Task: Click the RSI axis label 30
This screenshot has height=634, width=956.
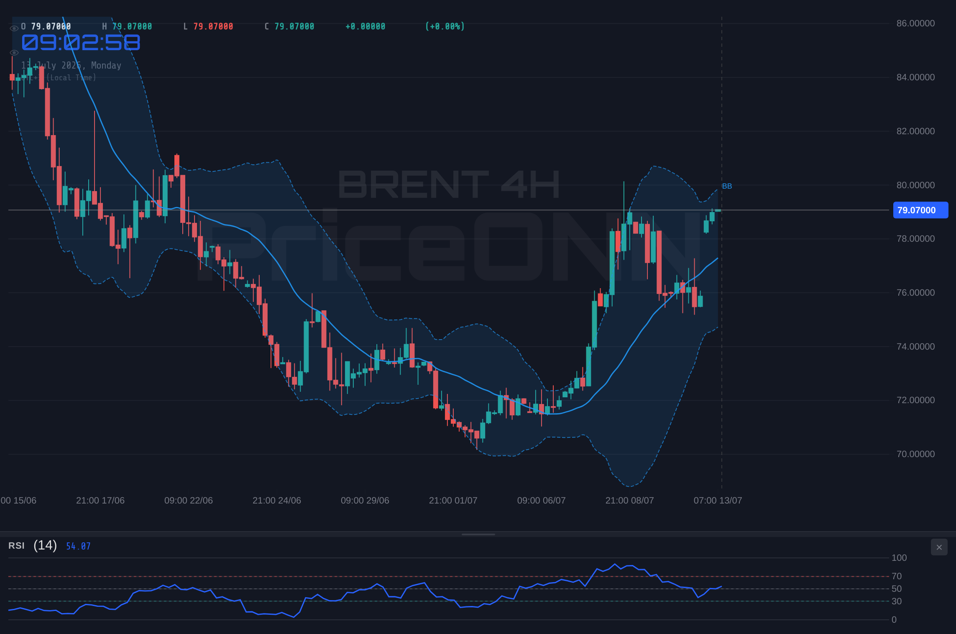Action: coord(897,601)
